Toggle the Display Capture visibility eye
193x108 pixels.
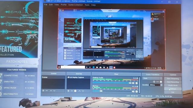tap(68, 77)
